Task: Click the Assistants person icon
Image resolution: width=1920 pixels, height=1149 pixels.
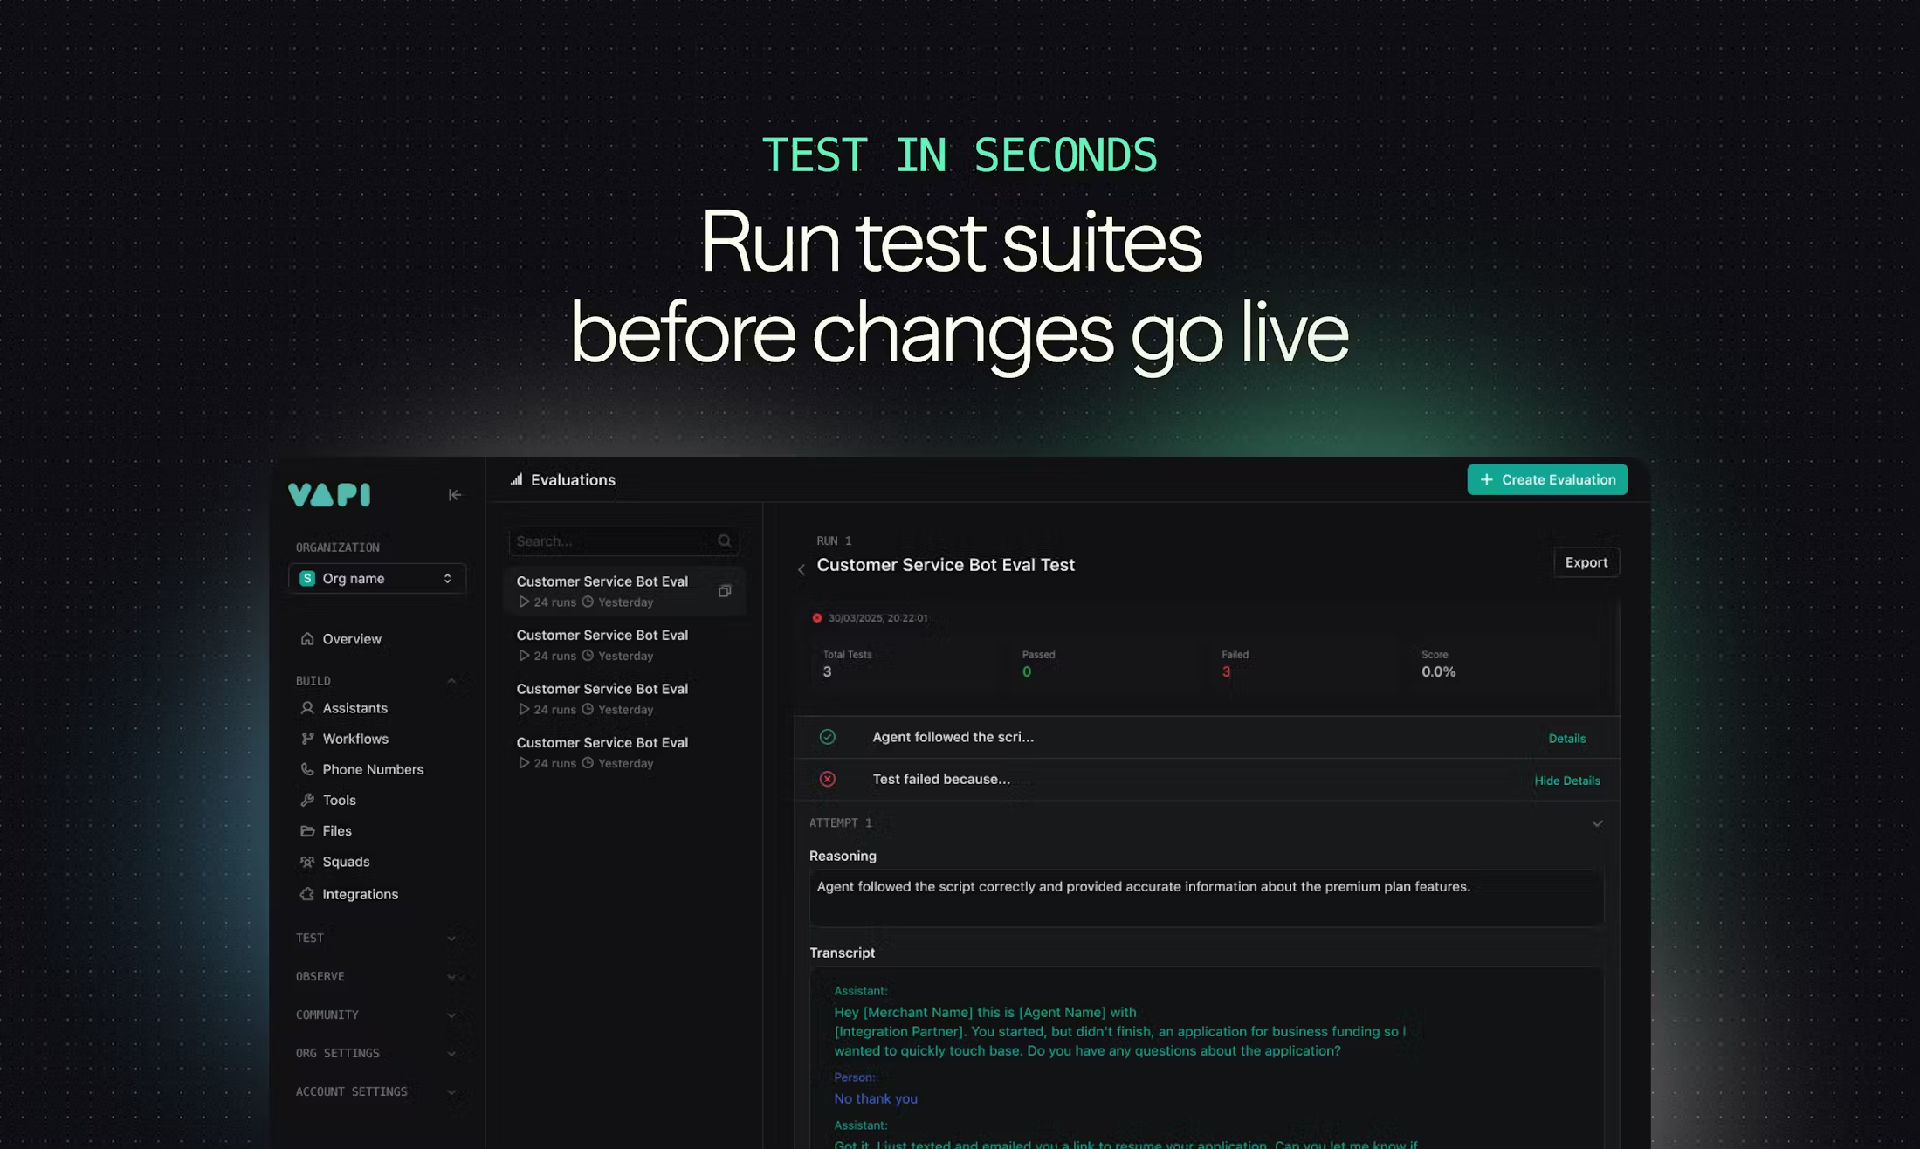Action: 307,708
